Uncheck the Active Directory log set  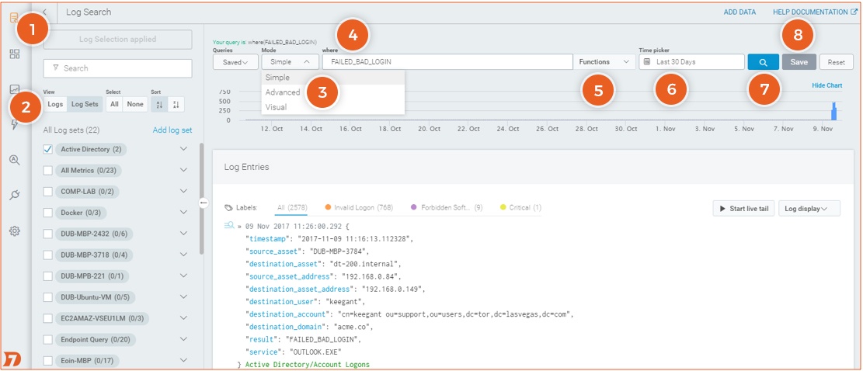48,149
